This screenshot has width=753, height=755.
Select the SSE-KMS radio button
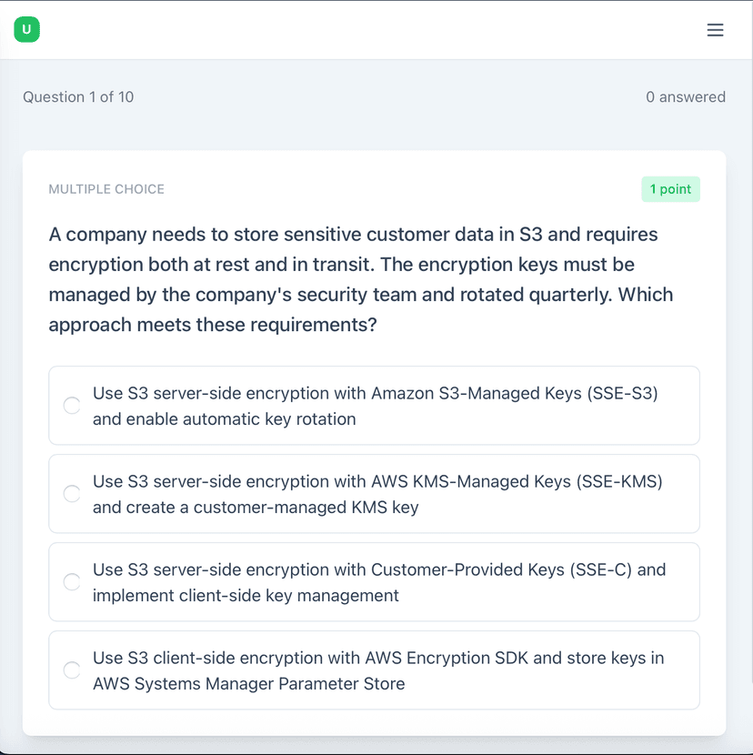tap(72, 494)
